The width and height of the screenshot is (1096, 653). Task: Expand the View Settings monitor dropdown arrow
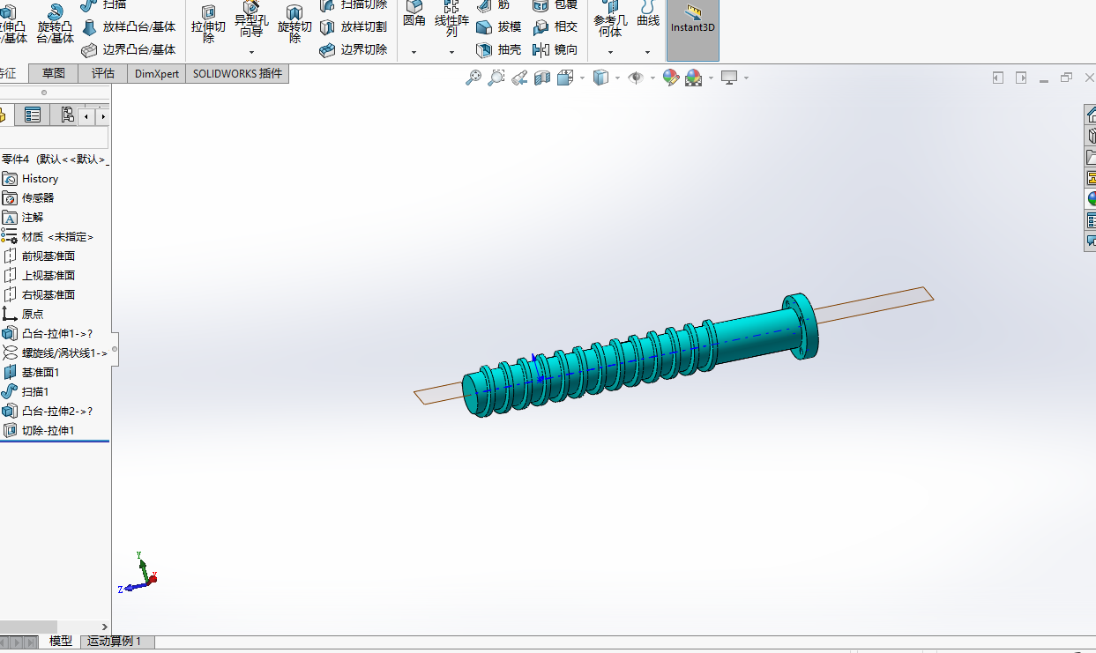coord(746,78)
